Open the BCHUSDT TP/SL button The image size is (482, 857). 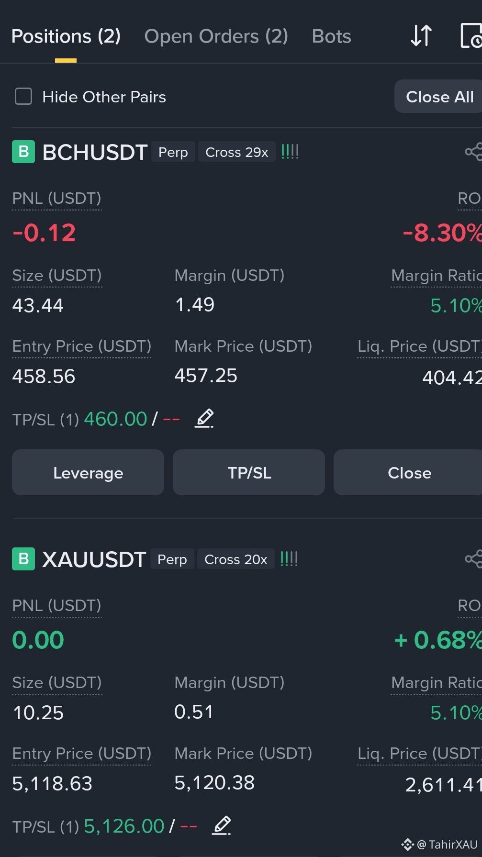[249, 472]
